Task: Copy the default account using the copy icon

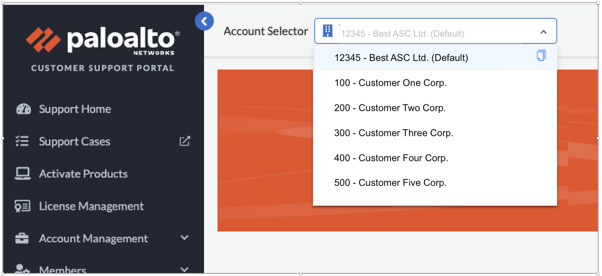Action: pos(541,56)
